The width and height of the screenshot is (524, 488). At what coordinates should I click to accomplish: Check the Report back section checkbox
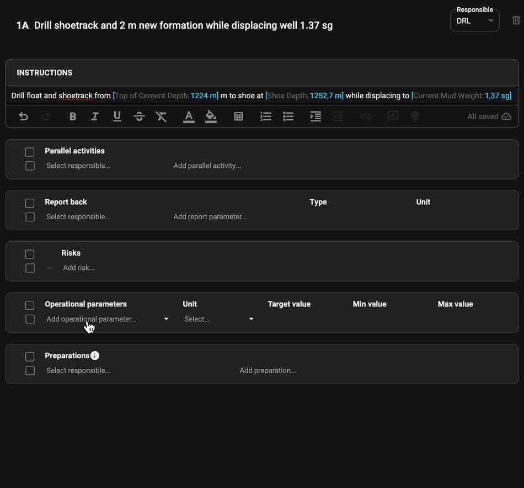coord(29,203)
